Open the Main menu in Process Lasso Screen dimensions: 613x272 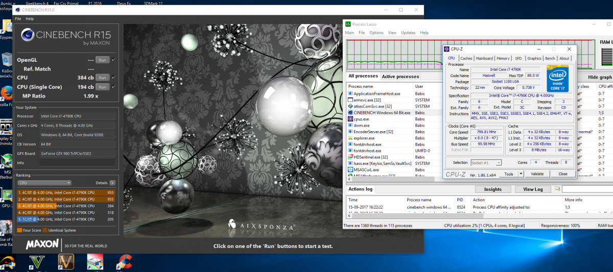[350, 33]
